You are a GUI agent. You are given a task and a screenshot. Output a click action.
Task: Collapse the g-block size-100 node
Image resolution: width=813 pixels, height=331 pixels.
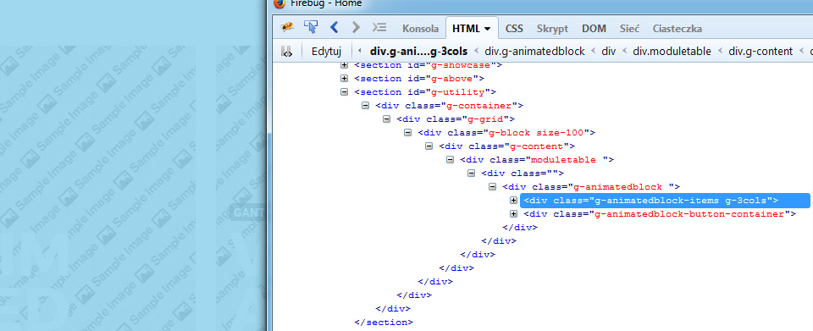point(407,133)
